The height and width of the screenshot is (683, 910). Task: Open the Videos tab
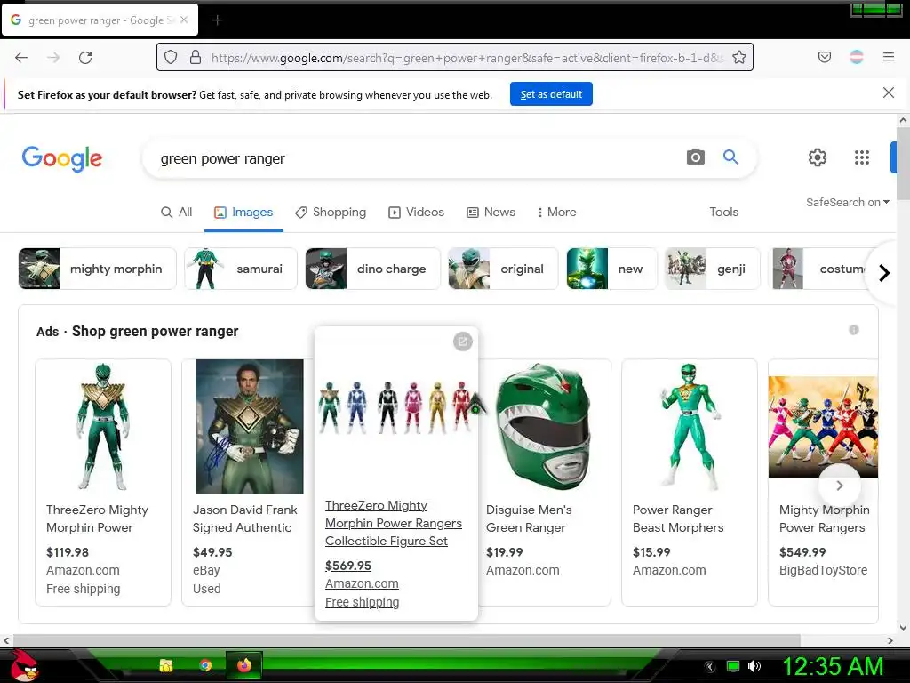[416, 212]
